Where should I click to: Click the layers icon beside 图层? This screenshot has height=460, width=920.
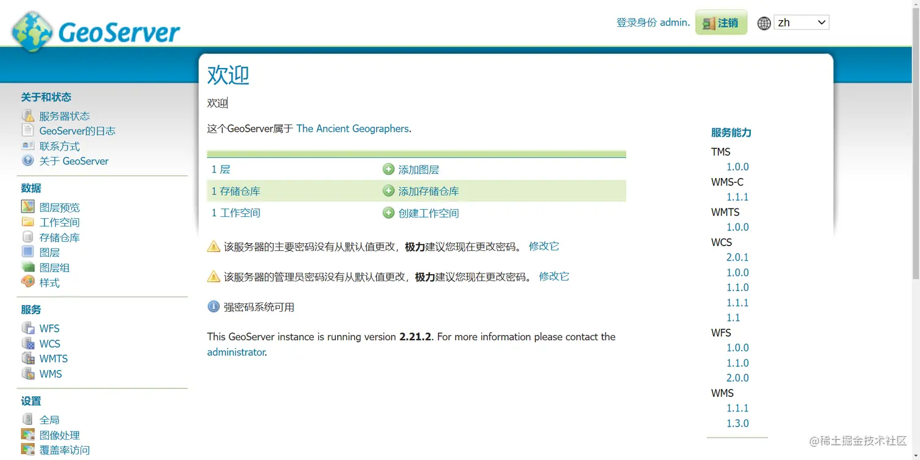[28, 252]
